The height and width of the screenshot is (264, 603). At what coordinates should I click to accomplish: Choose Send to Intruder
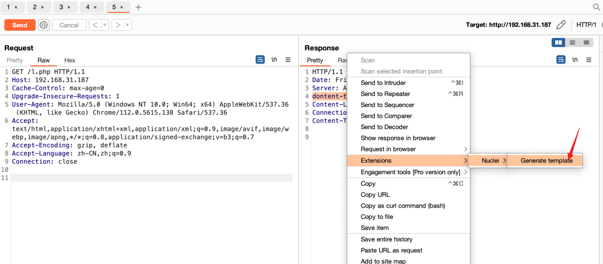(x=383, y=83)
